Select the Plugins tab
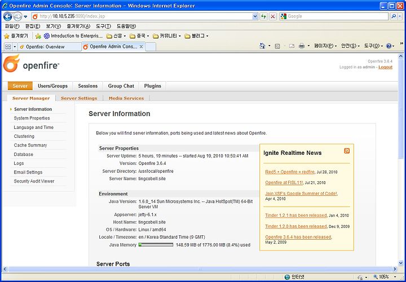The height and width of the screenshot is (282, 406). coord(152,86)
